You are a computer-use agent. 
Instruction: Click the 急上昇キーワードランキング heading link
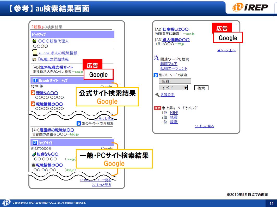pyautogui.click(x=180, y=108)
